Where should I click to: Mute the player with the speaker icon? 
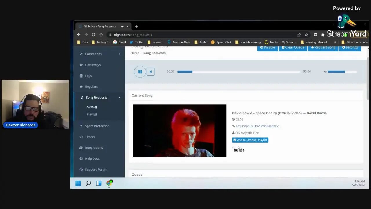point(325,72)
